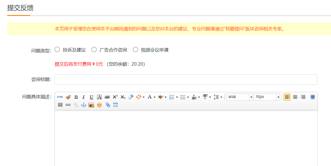Toggle underline formatting

[91, 97]
